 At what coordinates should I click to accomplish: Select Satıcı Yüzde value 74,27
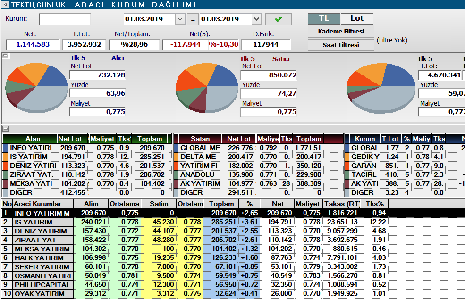tap(269, 93)
